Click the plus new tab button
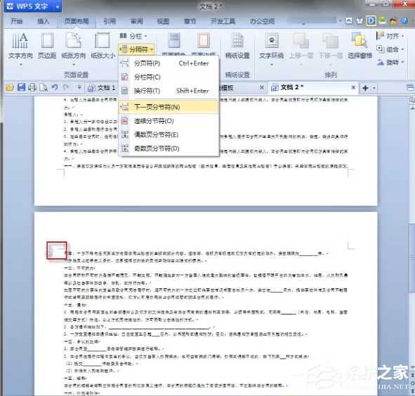 coord(365,88)
